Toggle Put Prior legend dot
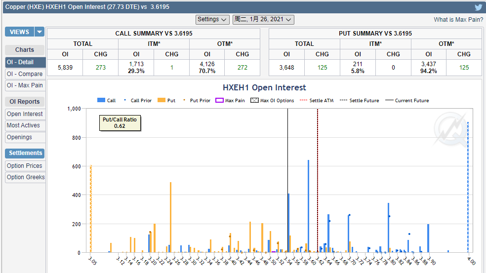 (x=184, y=101)
